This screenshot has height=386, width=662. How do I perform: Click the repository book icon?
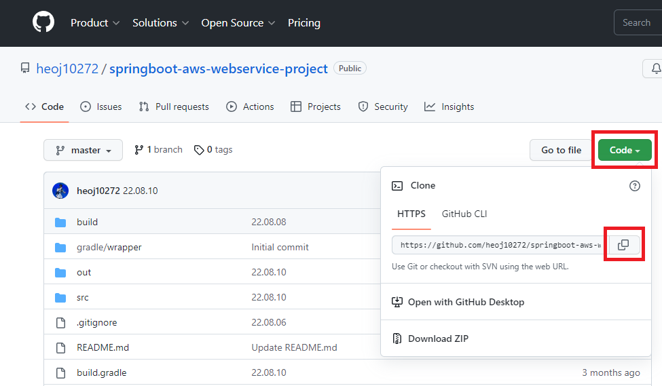tap(25, 68)
